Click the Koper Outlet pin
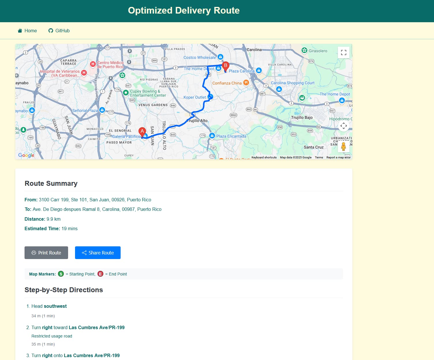The width and height of the screenshot is (434, 360). tap(210, 97)
